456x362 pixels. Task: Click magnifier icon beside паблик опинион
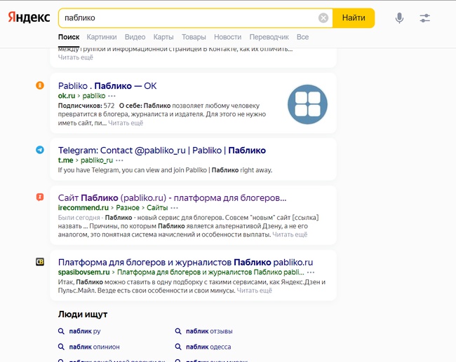click(x=61, y=347)
